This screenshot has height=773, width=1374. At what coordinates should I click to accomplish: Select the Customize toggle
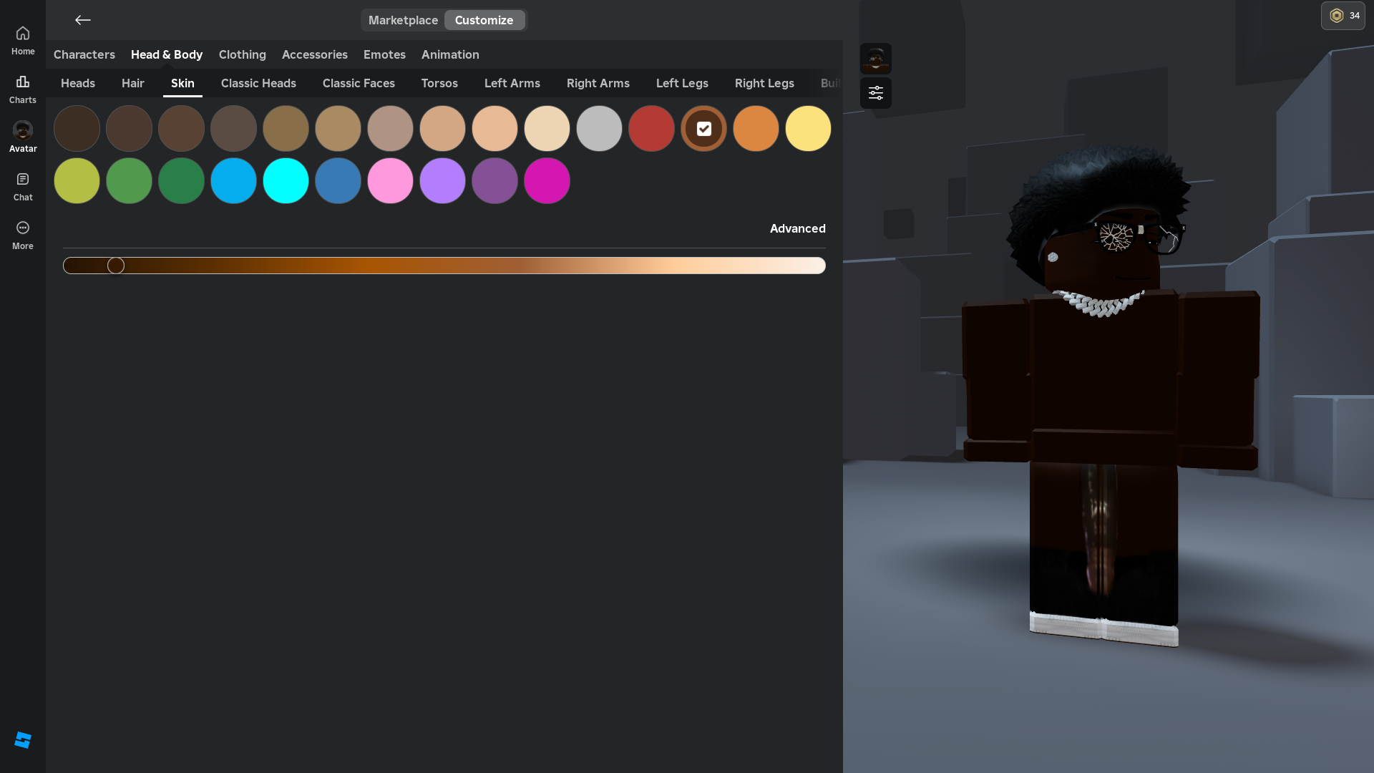click(484, 20)
